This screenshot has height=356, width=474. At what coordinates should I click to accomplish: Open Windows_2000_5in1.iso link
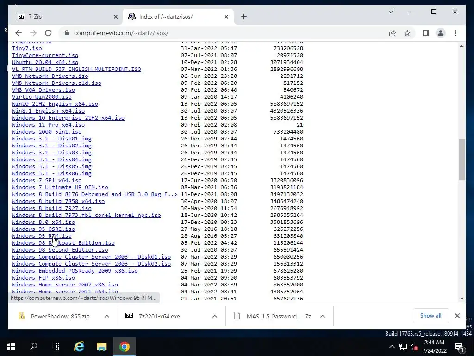coord(47,132)
